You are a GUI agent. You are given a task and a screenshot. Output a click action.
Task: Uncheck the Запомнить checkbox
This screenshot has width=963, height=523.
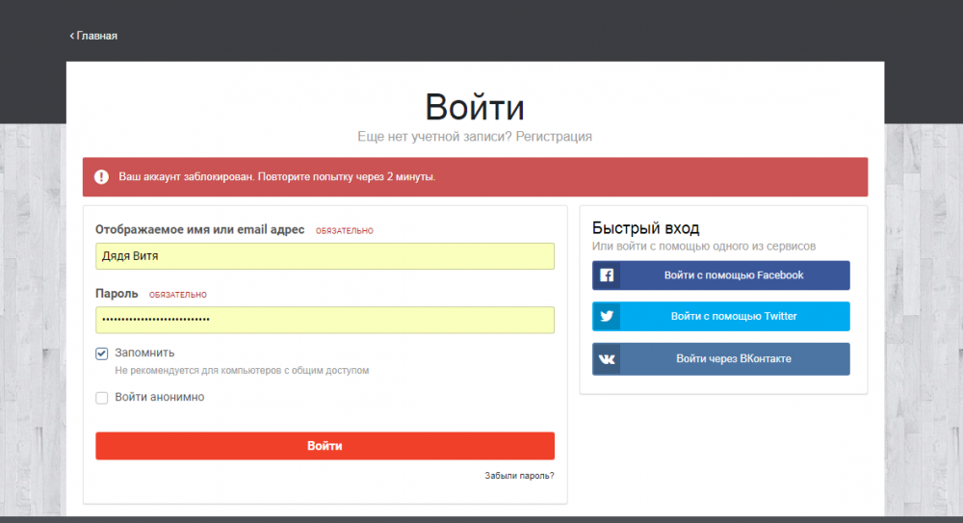(102, 353)
